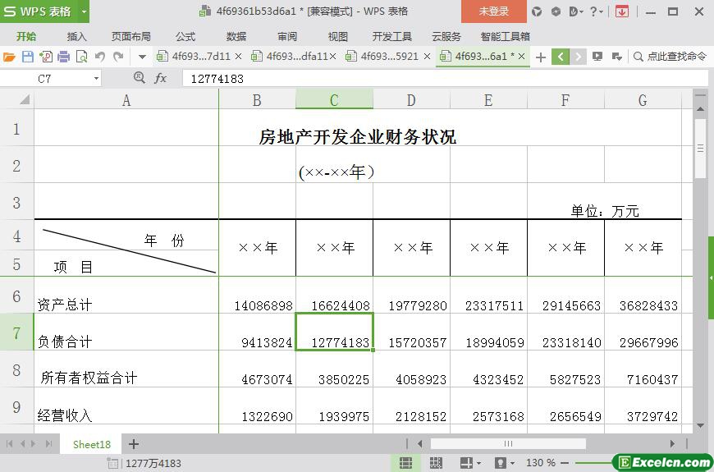
Task: Expand the quick access toolbar customize arrow
Action: point(142,57)
